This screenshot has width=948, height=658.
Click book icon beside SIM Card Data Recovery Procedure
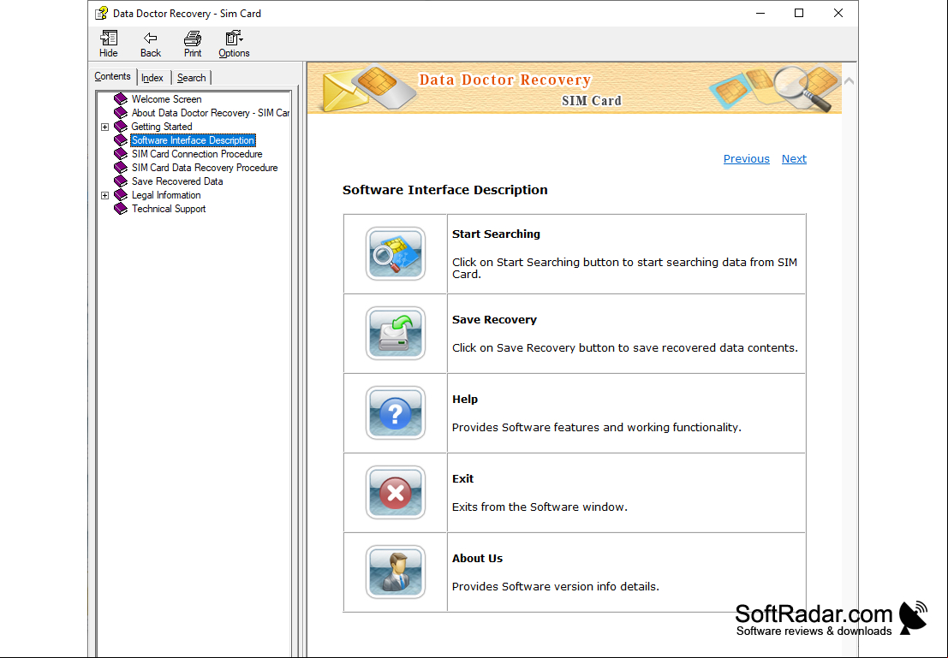[121, 168]
